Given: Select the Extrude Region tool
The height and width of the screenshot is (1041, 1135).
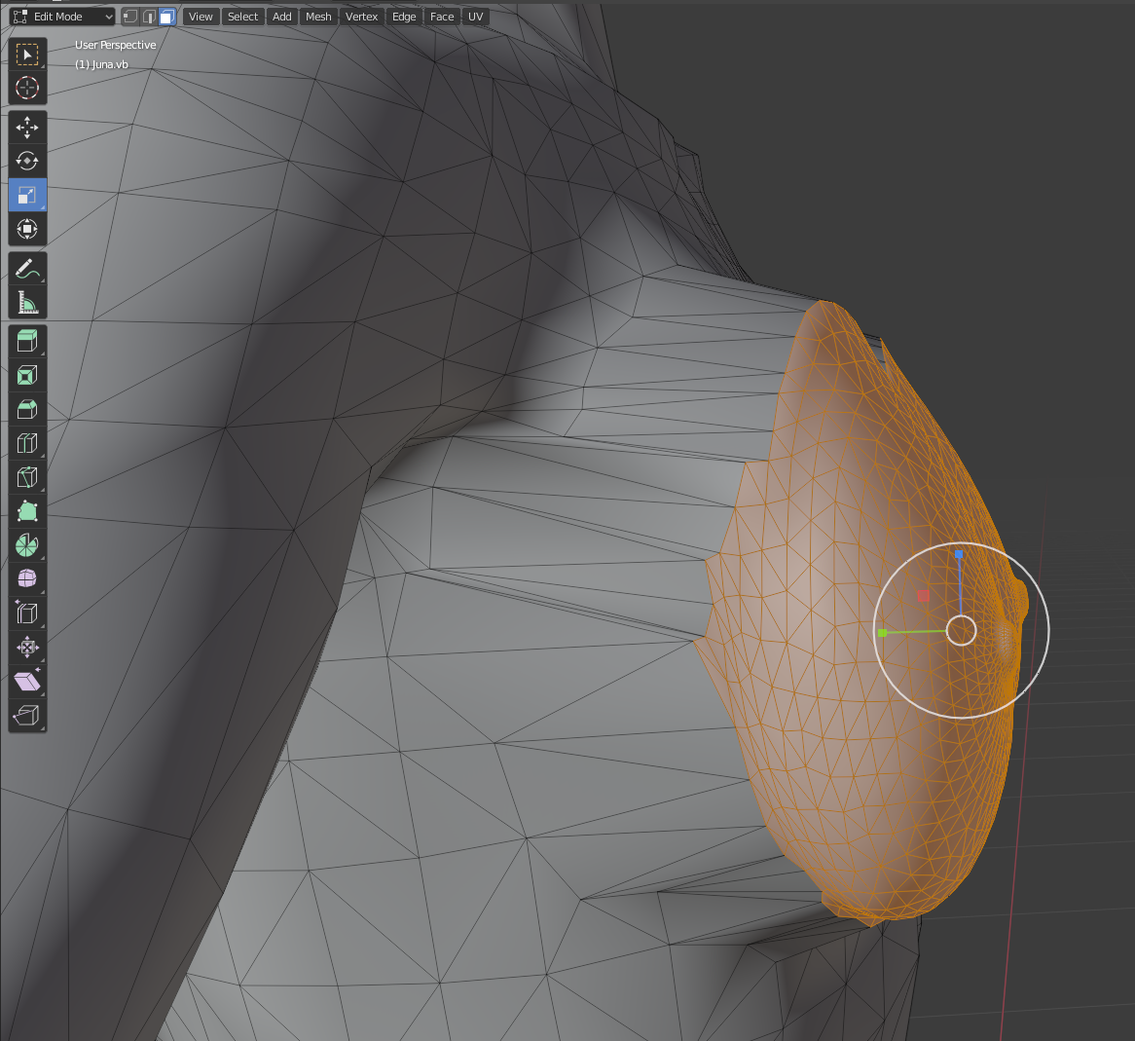Looking at the screenshot, I should pos(27,341).
